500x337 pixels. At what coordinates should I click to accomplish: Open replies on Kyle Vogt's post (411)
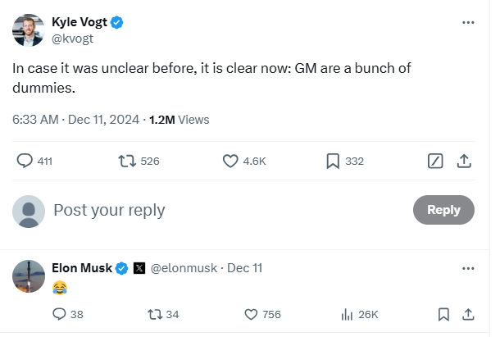pos(25,162)
